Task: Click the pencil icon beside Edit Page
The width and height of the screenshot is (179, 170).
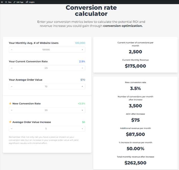Action: pos(14,2)
